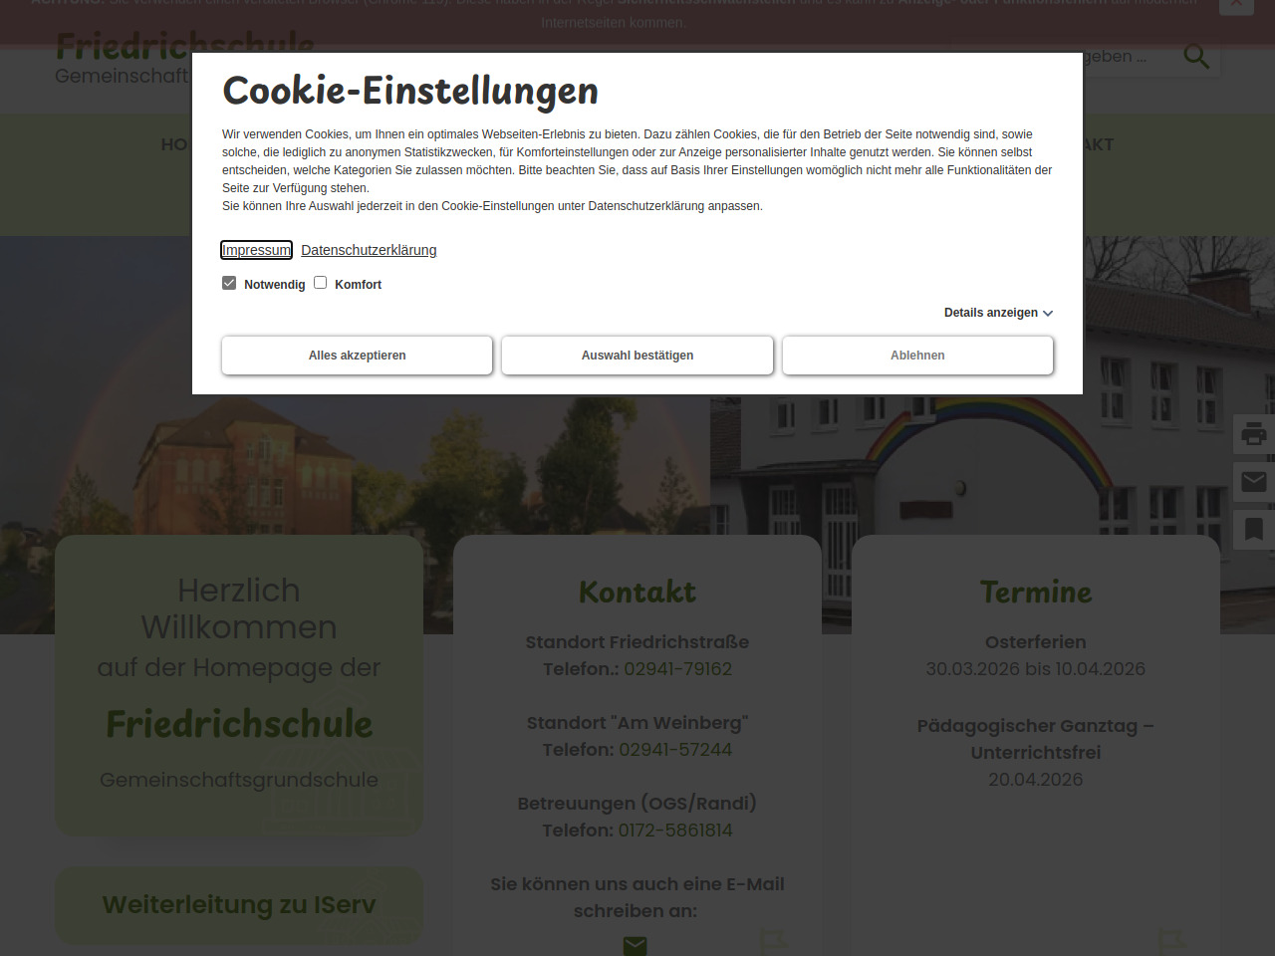The height and width of the screenshot is (956, 1275).
Task: Click the chevron next to Details anzeigen
Action: (1048, 314)
